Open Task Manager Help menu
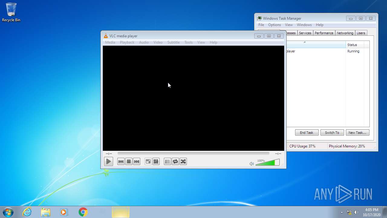This screenshot has height=218, width=387. (320, 25)
